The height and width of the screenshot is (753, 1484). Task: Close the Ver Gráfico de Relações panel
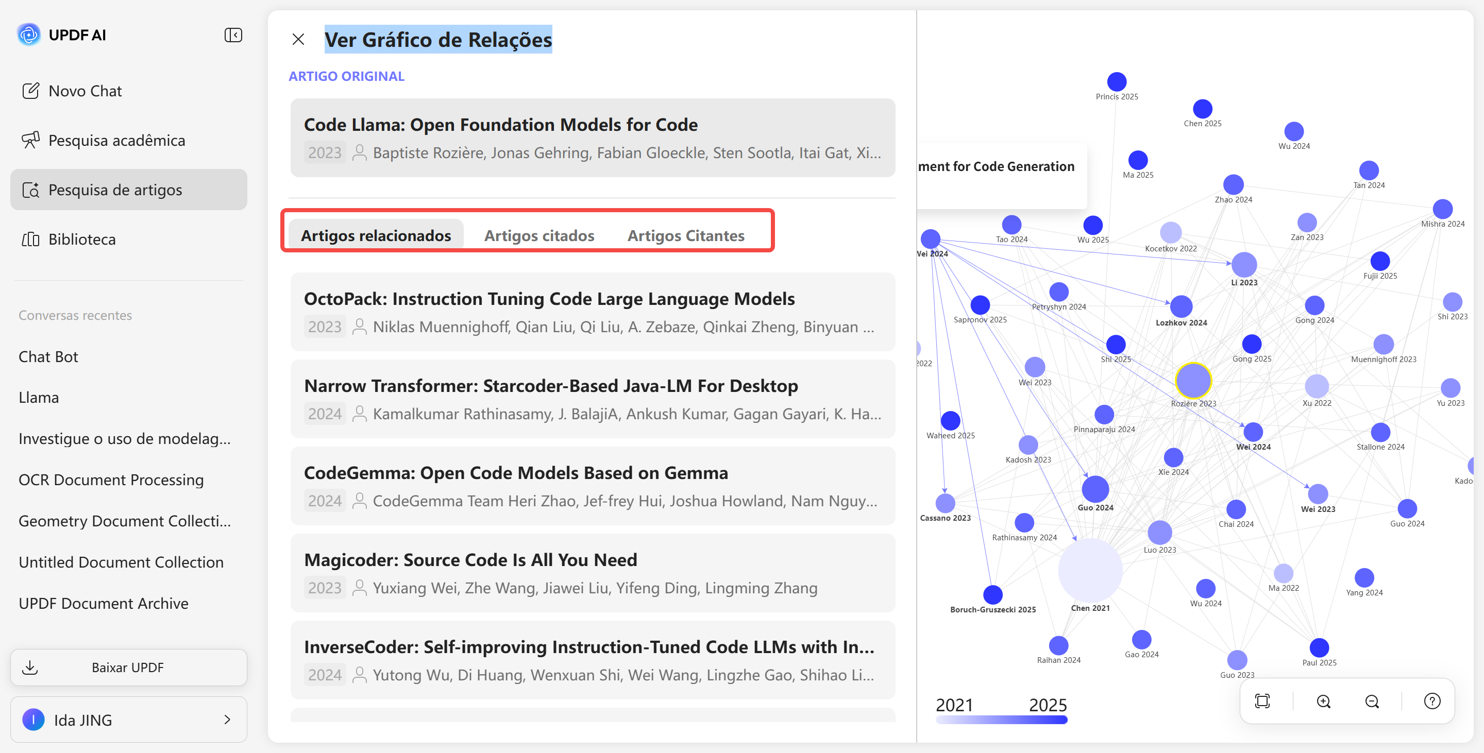click(x=298, y=39)
